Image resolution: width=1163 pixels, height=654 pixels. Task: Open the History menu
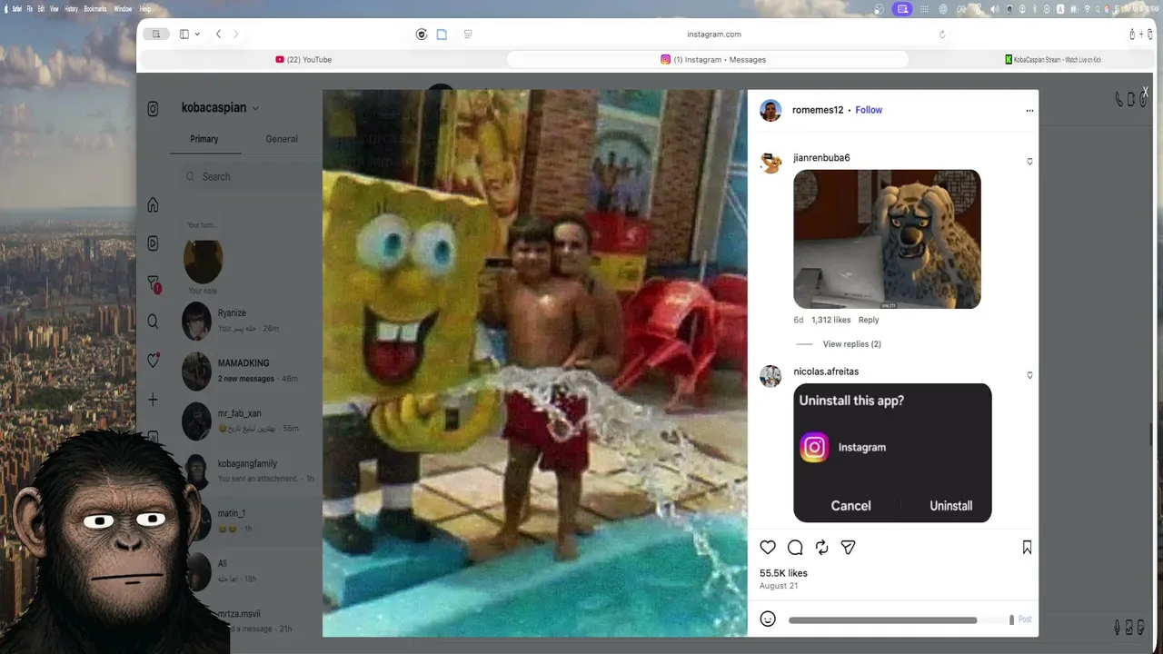click(x=71, y=8)
